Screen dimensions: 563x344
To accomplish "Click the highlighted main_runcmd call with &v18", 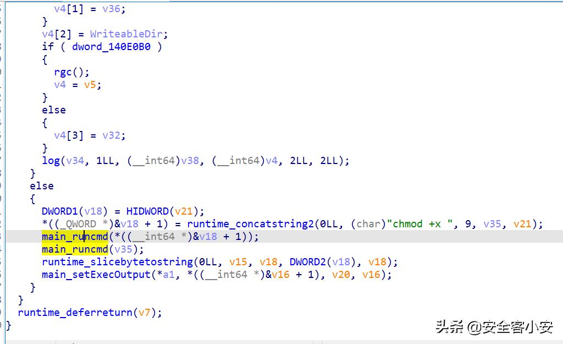I will (x=75, y=237).
